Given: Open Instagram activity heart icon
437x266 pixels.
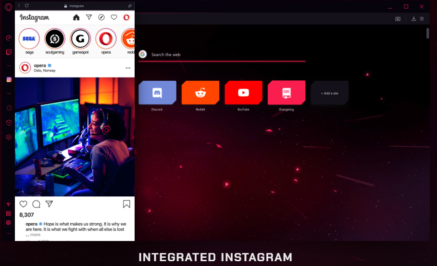Looking at the screenshot, I should 114,18.
